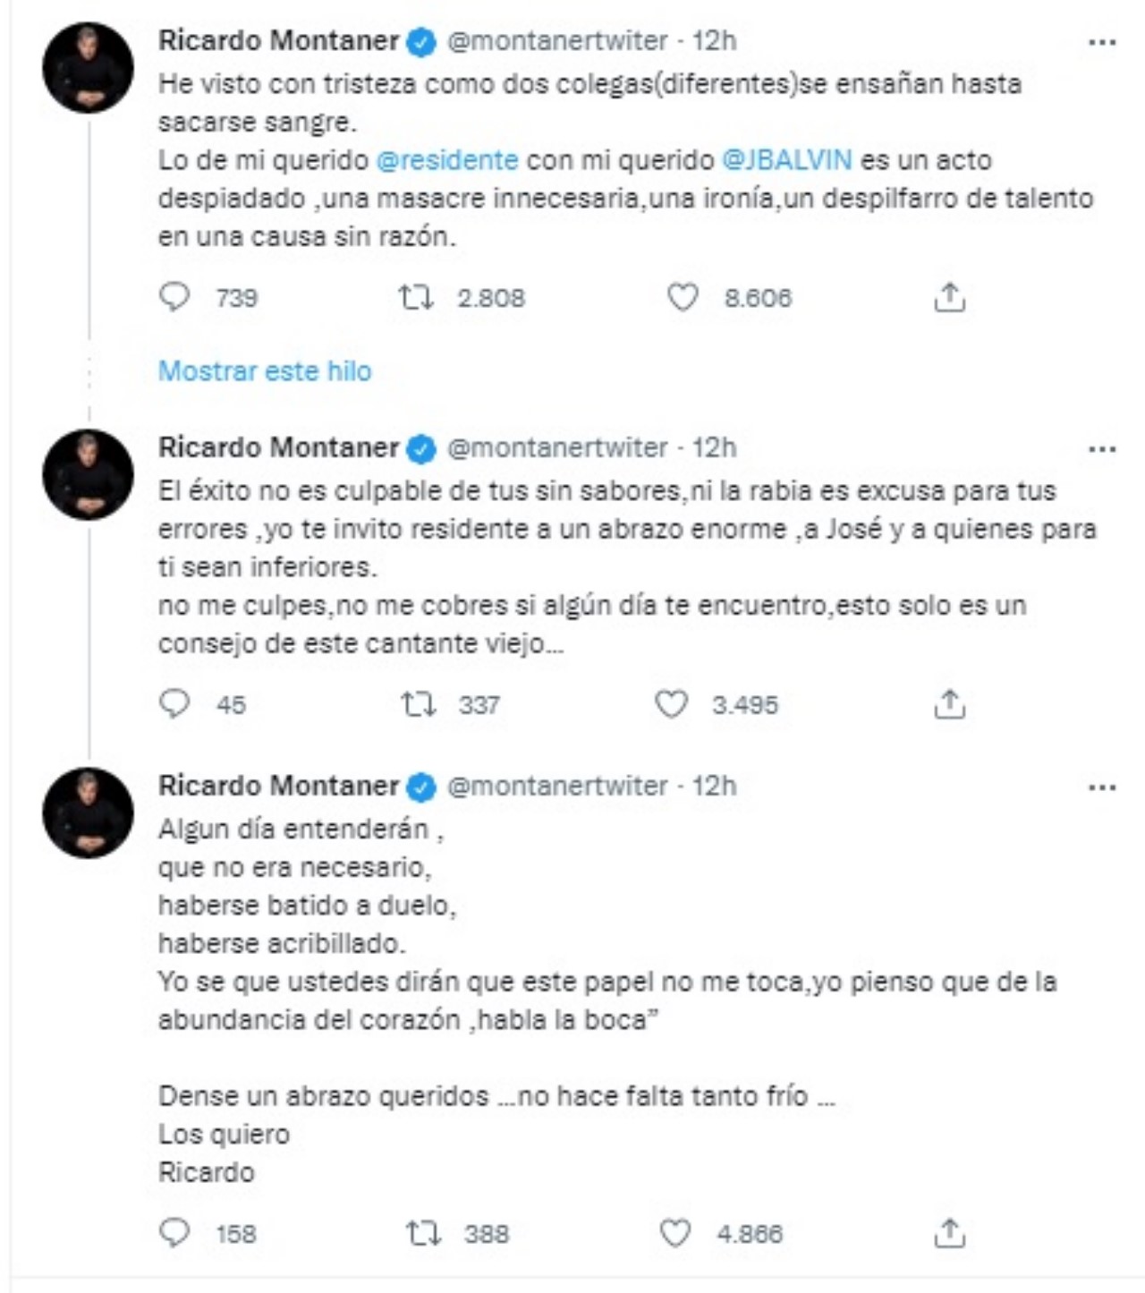Open the @residente mention
This screenshot has width=1145, height=1293.
coord(447,160)
